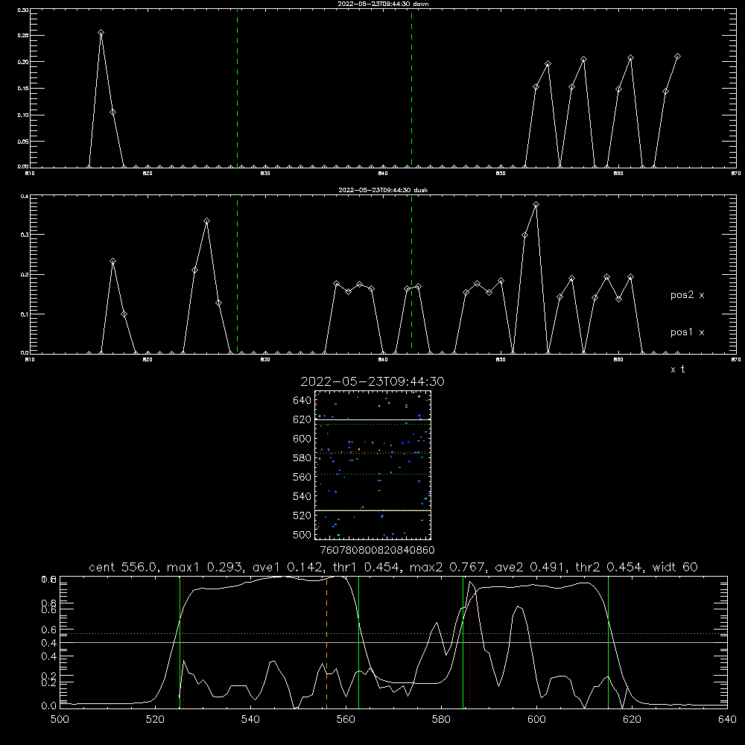Click green vertical line near 525 in bottom plot

pos(180,642)
